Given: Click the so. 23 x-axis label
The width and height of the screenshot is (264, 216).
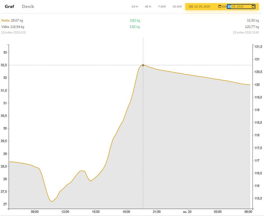Looking at the screenshot, I should (187, 212).
